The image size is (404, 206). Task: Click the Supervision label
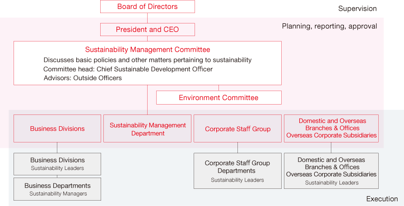pos(358,9)
